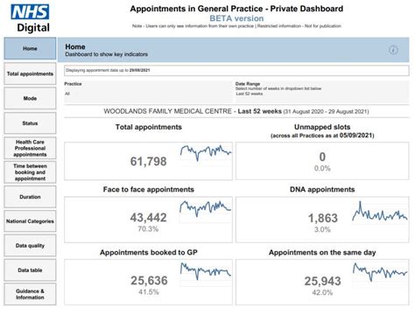This screenshot has height=315, width=415.
Task: Go to National Categories page
Action: pyautogui.click(x=30, y=221)
